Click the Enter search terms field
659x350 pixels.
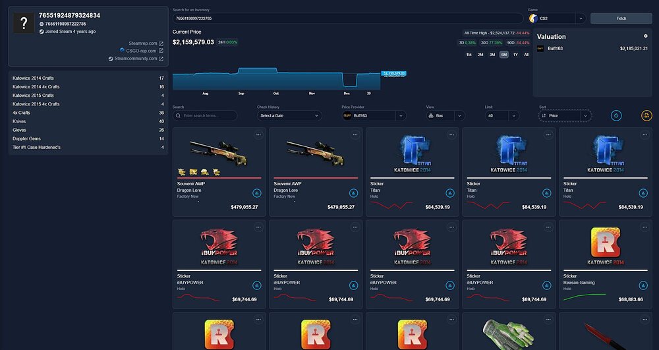[205, 115]
